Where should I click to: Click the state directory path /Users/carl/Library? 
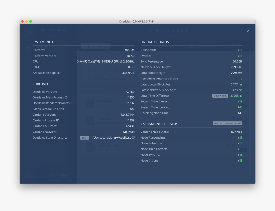(x=112, y=138)
